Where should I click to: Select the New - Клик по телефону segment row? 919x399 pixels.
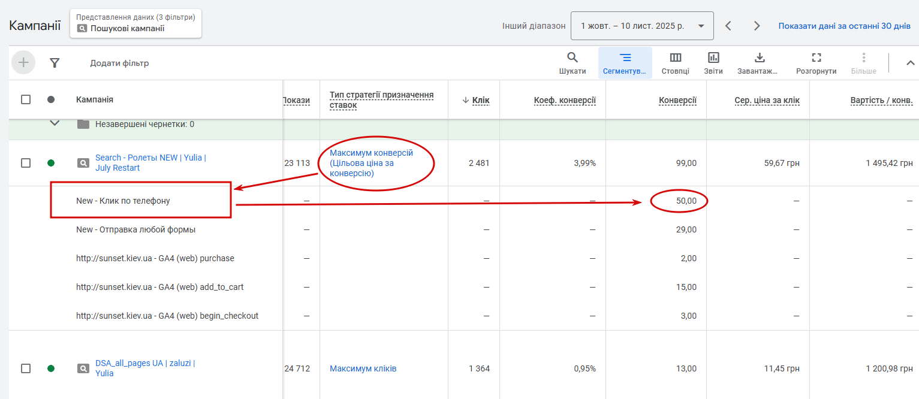coord(123,201)
